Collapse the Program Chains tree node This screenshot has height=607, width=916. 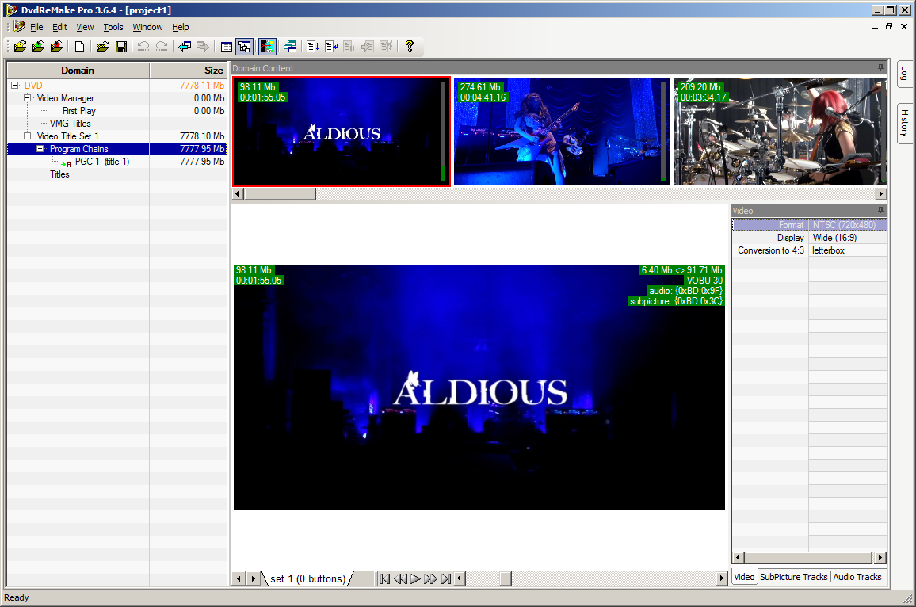pos(40,149)
